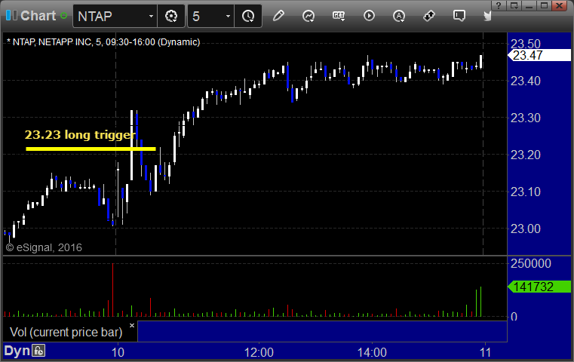The image size is (574, 362).
Task: Click the help question mark button
Action: (x=499, y=5)
